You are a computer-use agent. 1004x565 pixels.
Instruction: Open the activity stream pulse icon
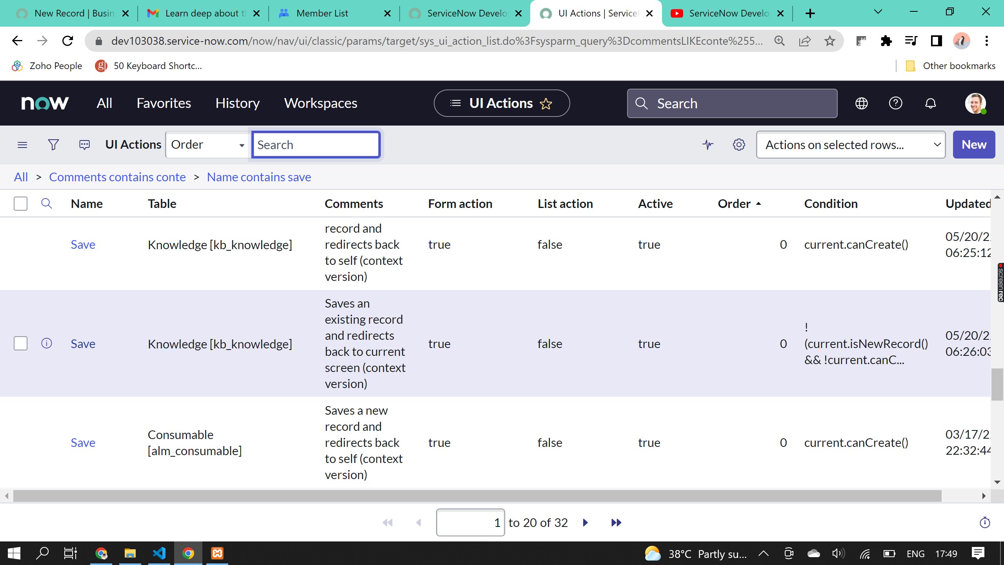(x=708, y=144)
